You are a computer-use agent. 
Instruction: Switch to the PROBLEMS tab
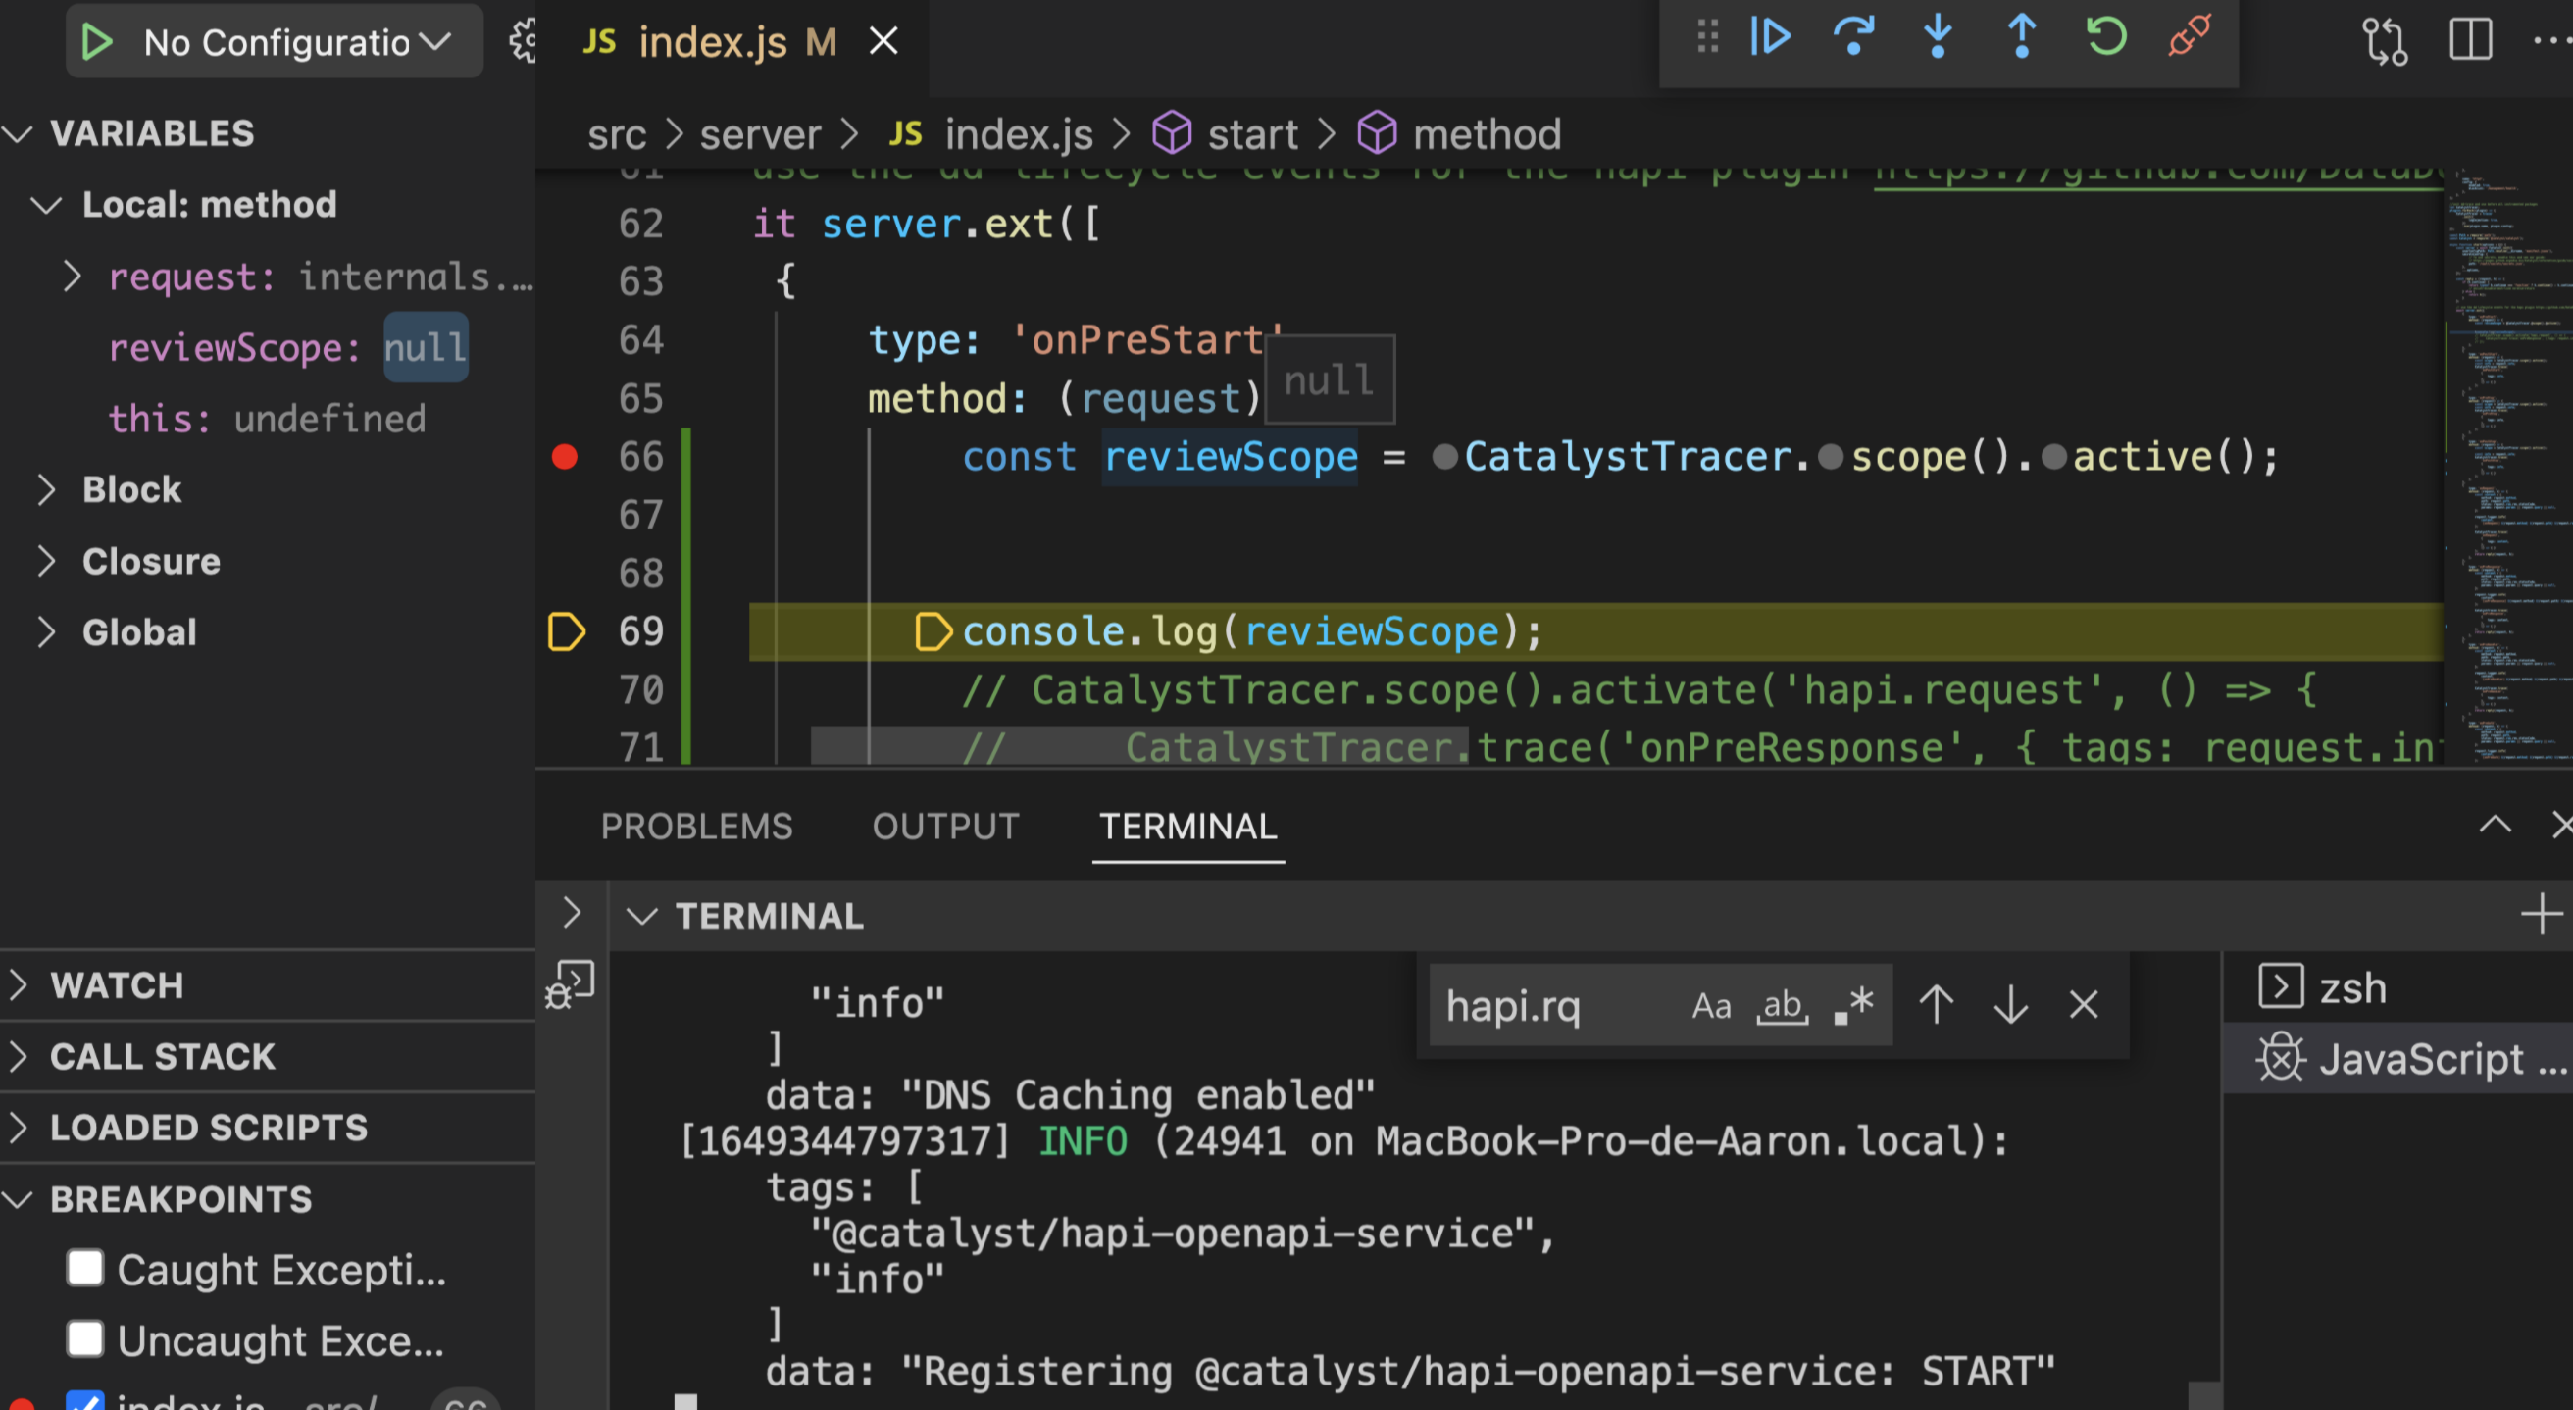[696, 827]
